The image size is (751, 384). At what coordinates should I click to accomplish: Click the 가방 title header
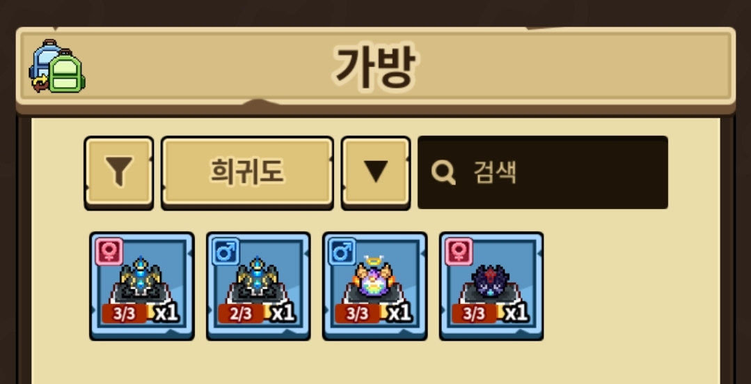(374, 67)
